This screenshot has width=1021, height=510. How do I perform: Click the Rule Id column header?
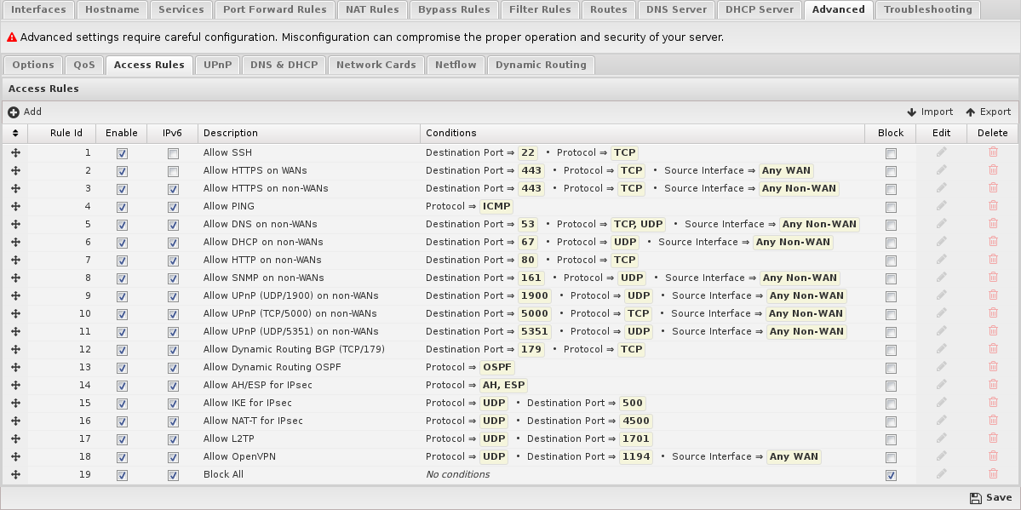[x=66, y=133]
